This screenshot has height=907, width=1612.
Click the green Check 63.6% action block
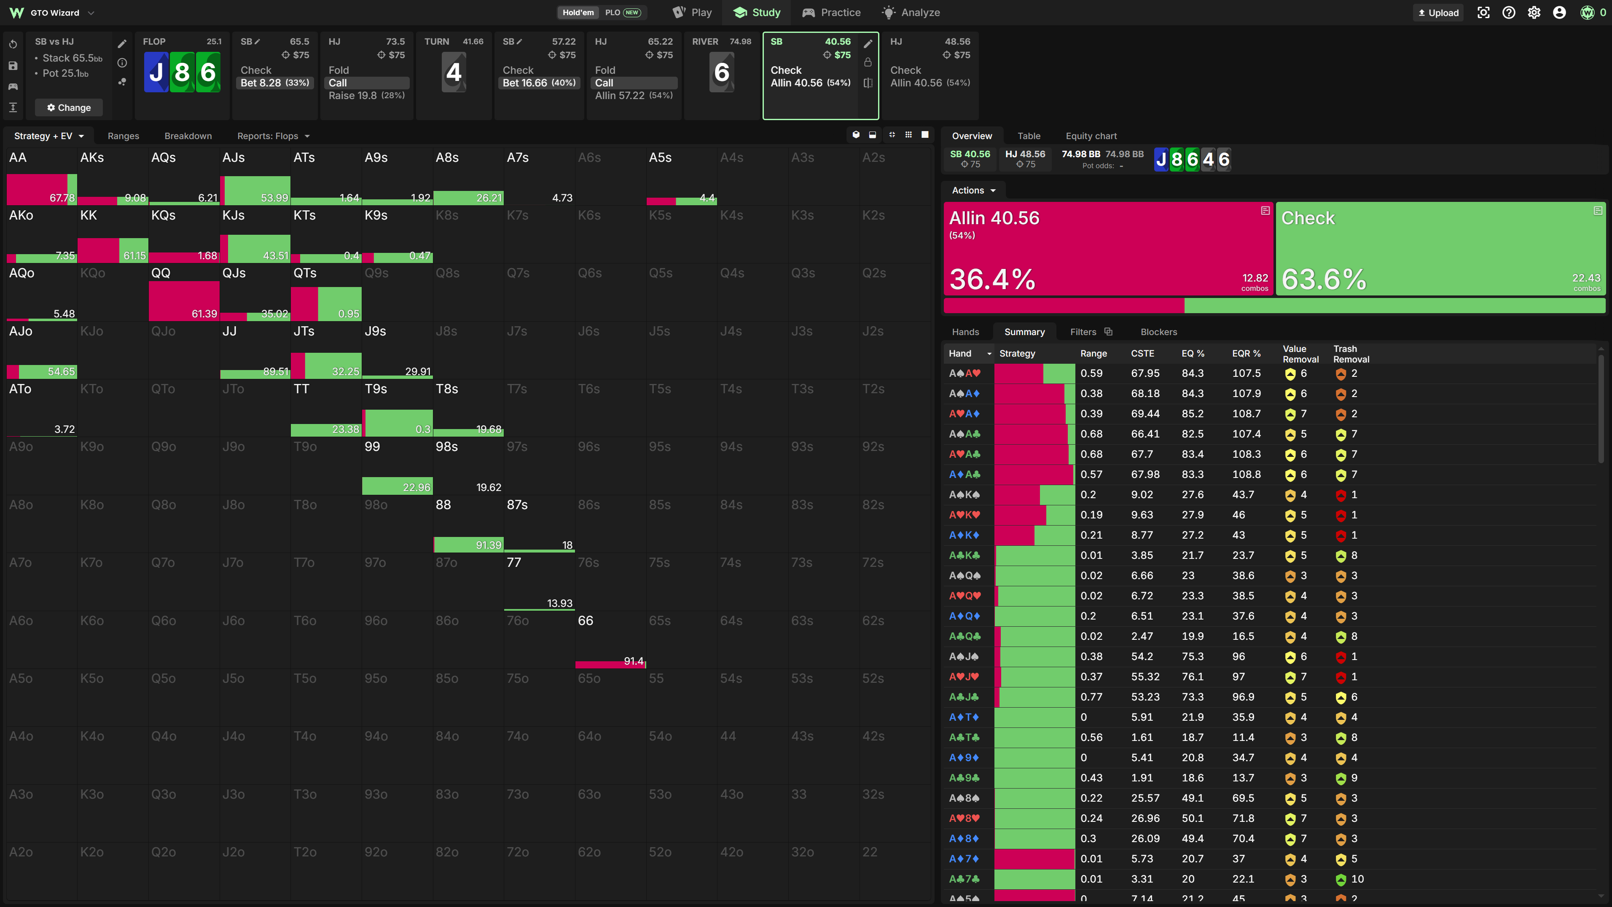[x=1440, y=248]
